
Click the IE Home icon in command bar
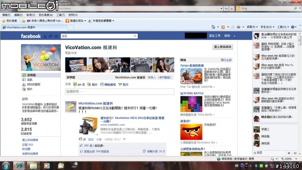[x=213, y=27]
